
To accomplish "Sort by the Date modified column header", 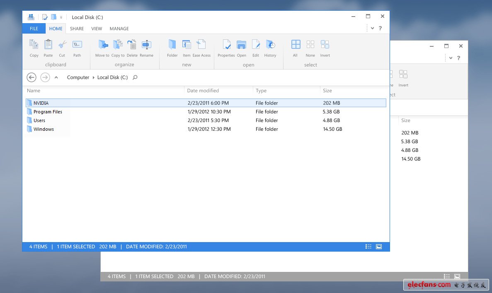I will tap(203, 91).
